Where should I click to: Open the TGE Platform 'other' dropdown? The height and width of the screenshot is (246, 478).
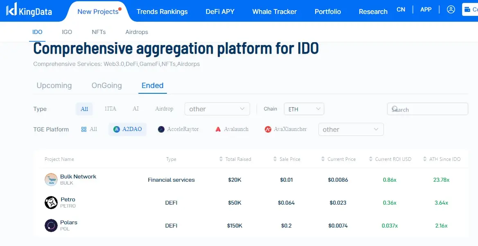[x=351, y=129]
